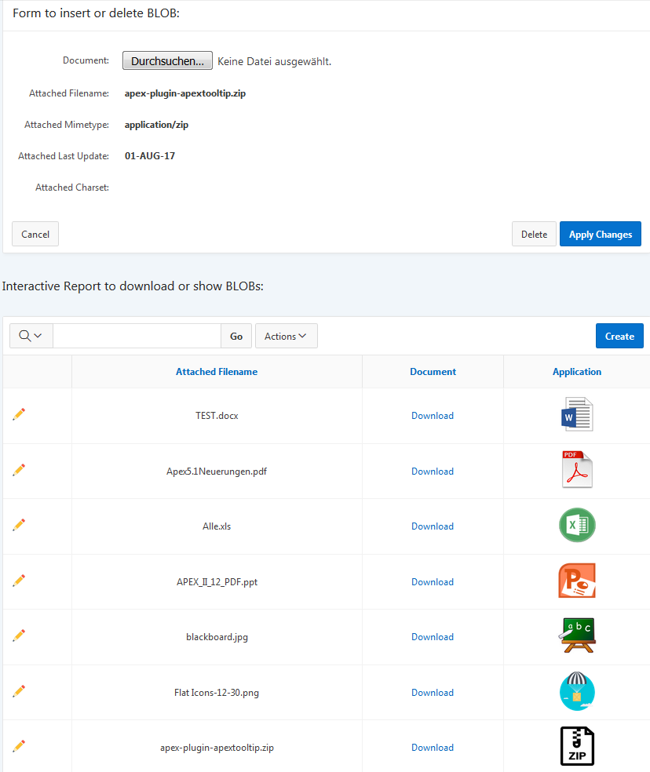Click pencil icon for apex-plugin-apextooltip.zip row
The width and height of the screenshot is (650, 772).
click(19, 746)
